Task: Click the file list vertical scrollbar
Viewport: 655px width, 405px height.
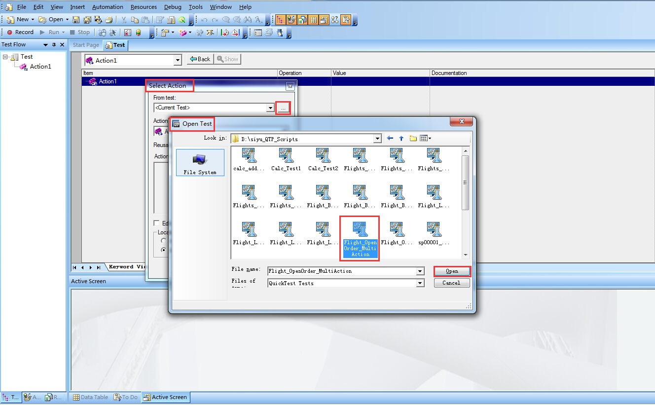Action: pos(465,183)
